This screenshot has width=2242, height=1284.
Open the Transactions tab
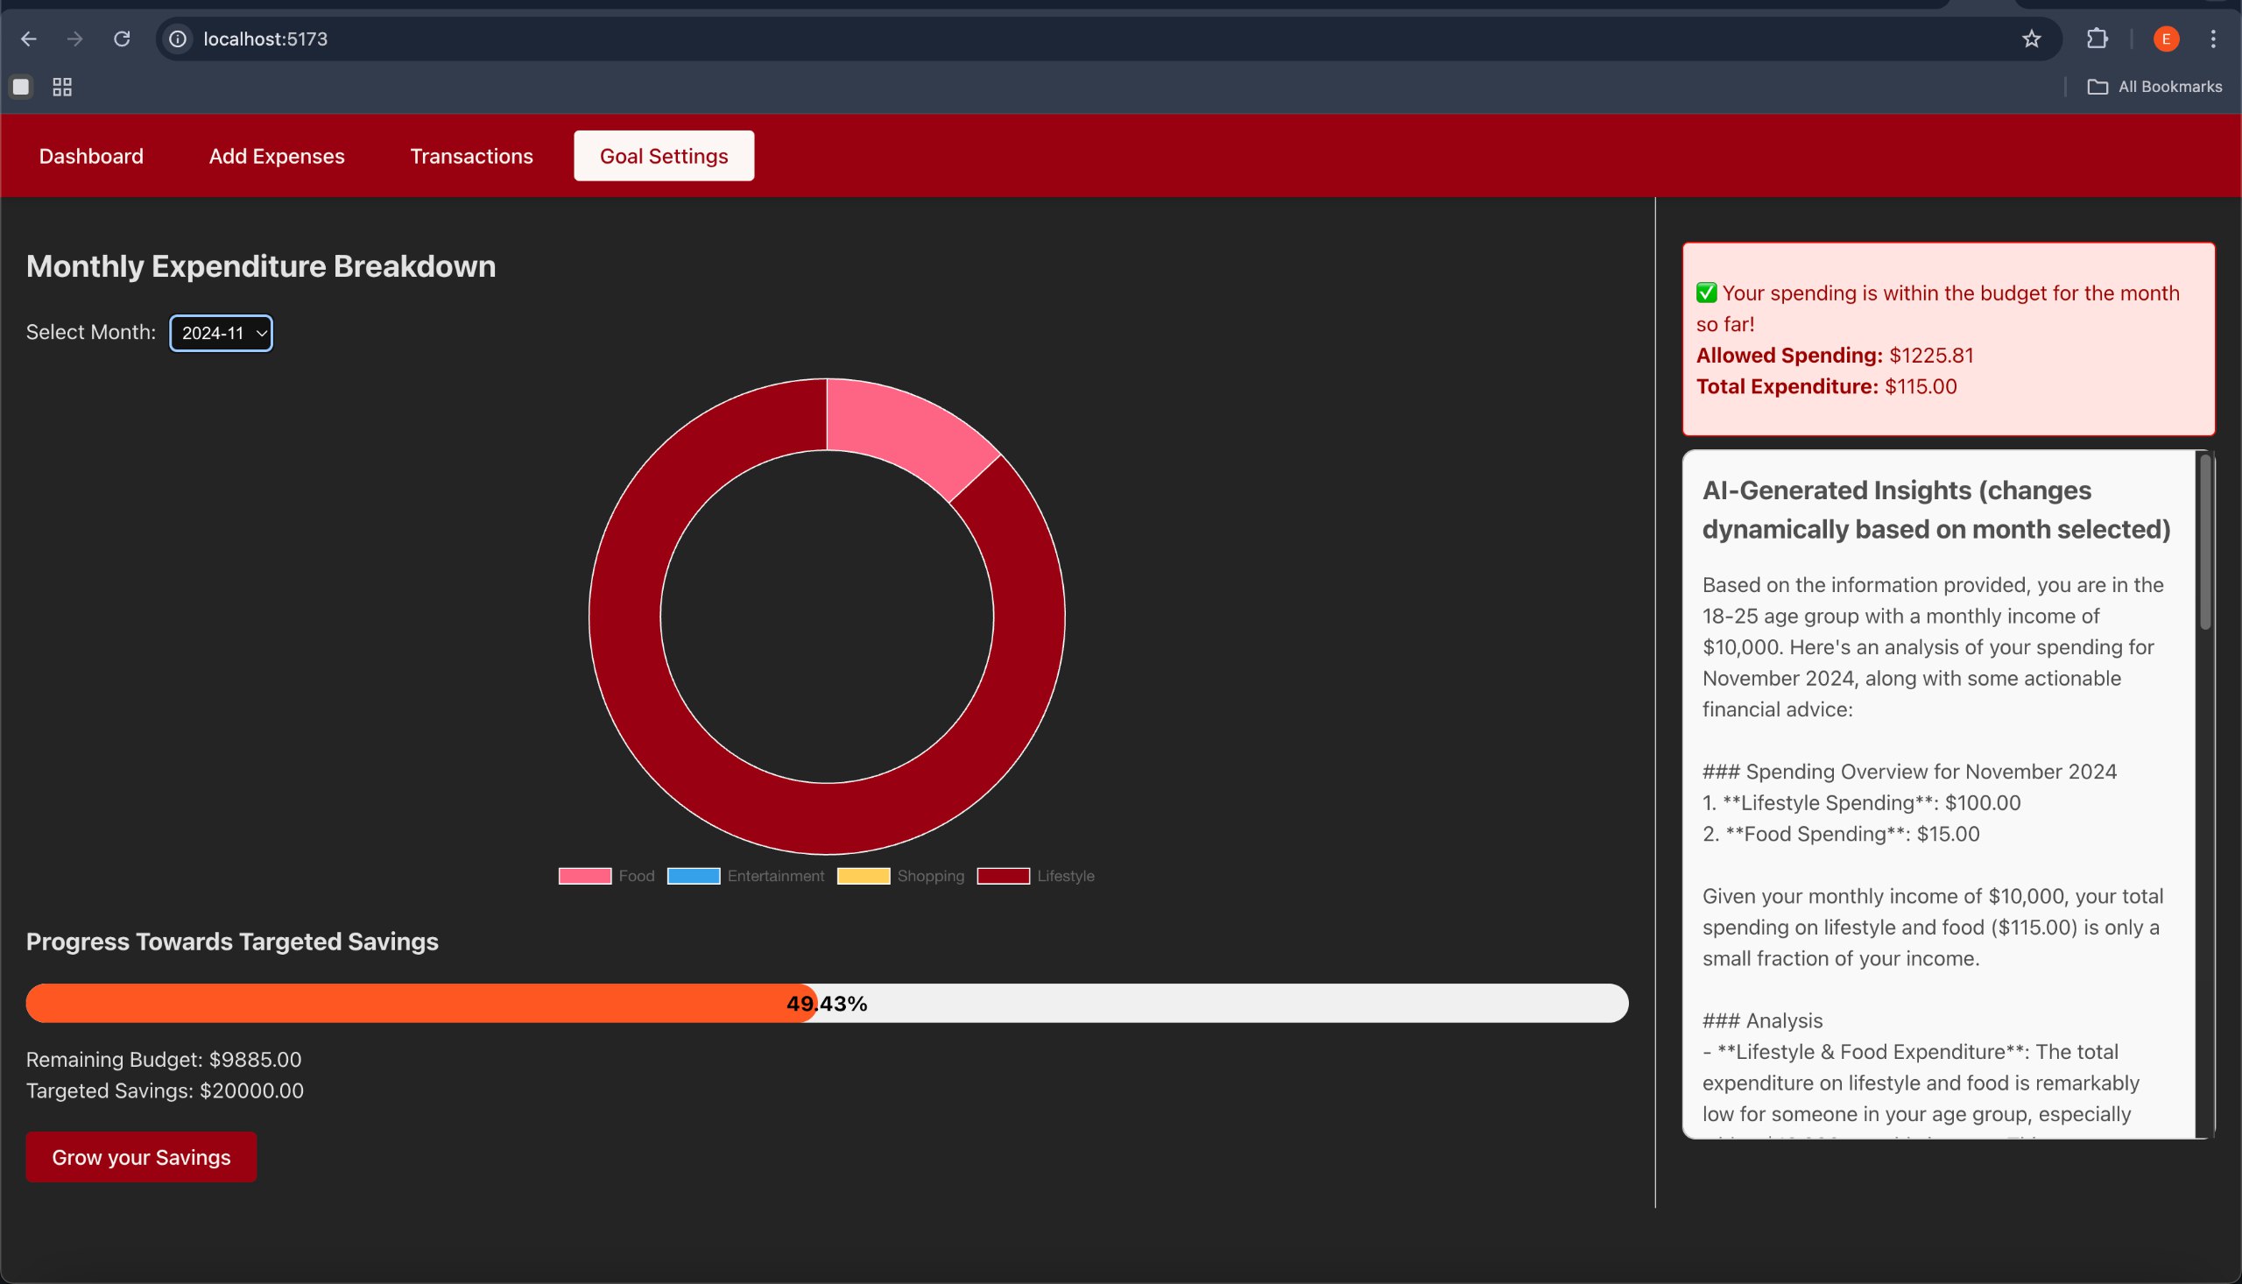471,156
